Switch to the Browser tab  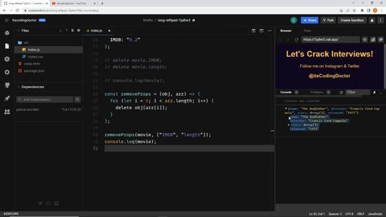(x=286, y=31)
